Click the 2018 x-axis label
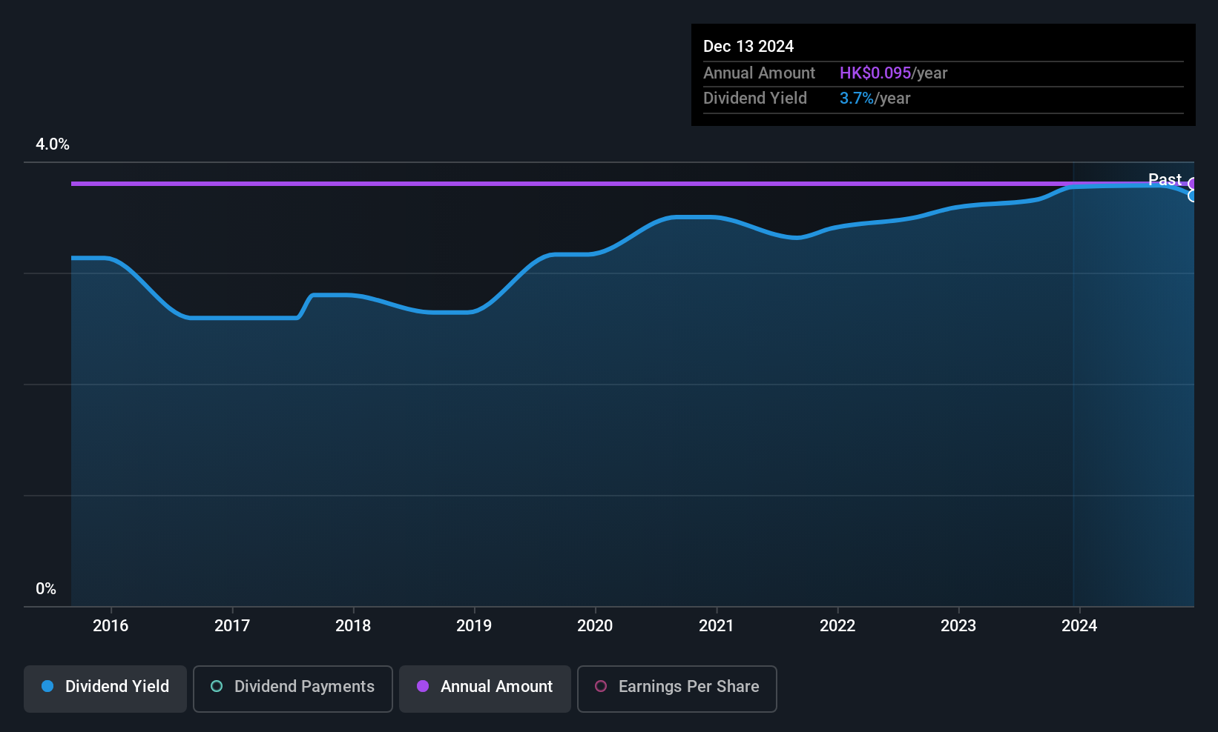 (x=353, y=625)
